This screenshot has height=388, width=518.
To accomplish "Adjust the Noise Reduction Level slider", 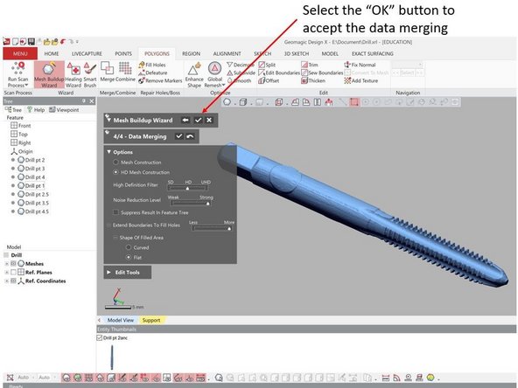I will pyautogui.click(x=190, y=204).
